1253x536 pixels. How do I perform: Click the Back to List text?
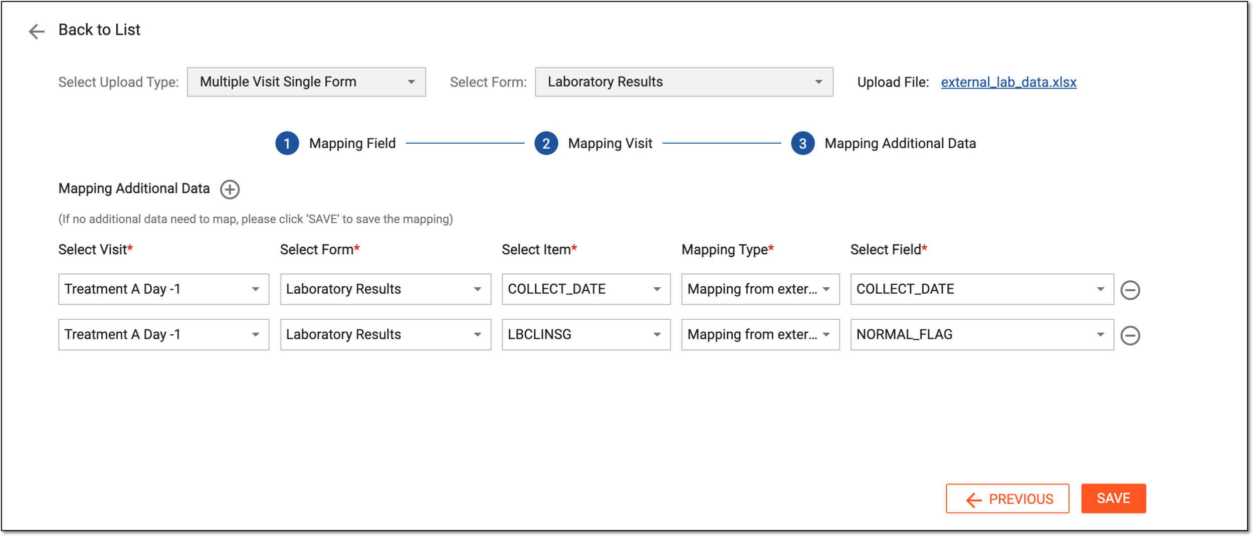click(x=99, y=30)
